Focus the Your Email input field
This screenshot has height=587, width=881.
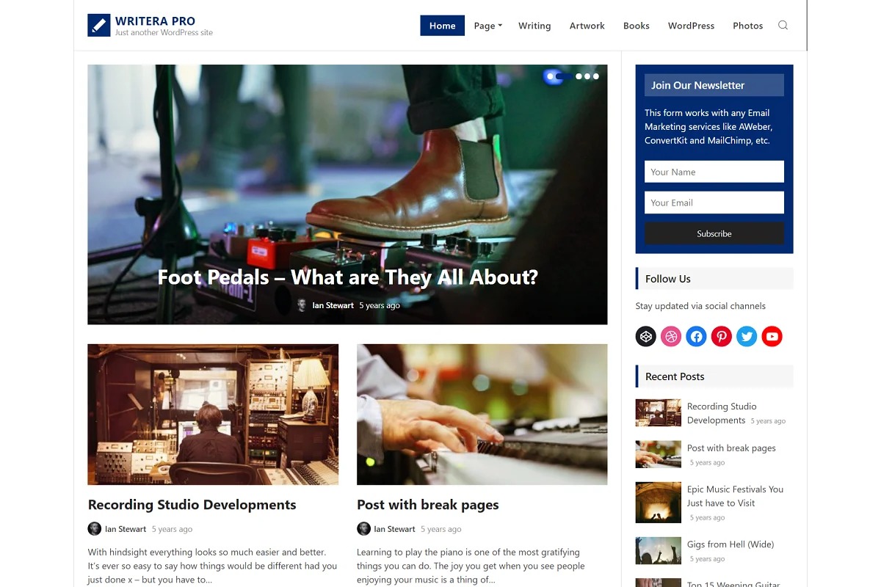coord(714,203)
